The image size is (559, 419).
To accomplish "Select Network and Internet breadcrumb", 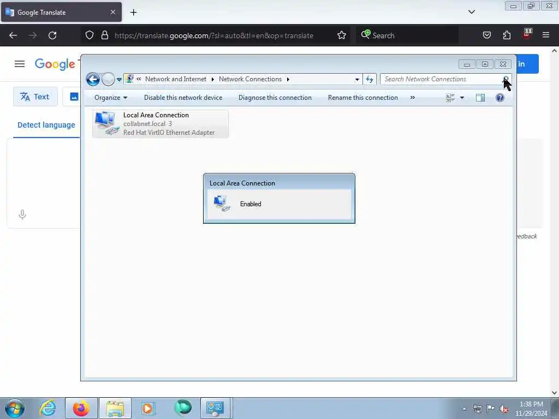I will (175, 79).
